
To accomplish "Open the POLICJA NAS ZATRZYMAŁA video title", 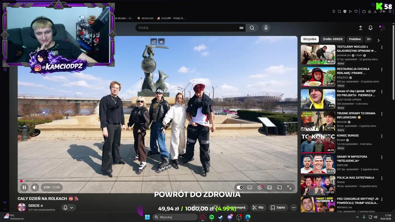I will click(355, 178).
